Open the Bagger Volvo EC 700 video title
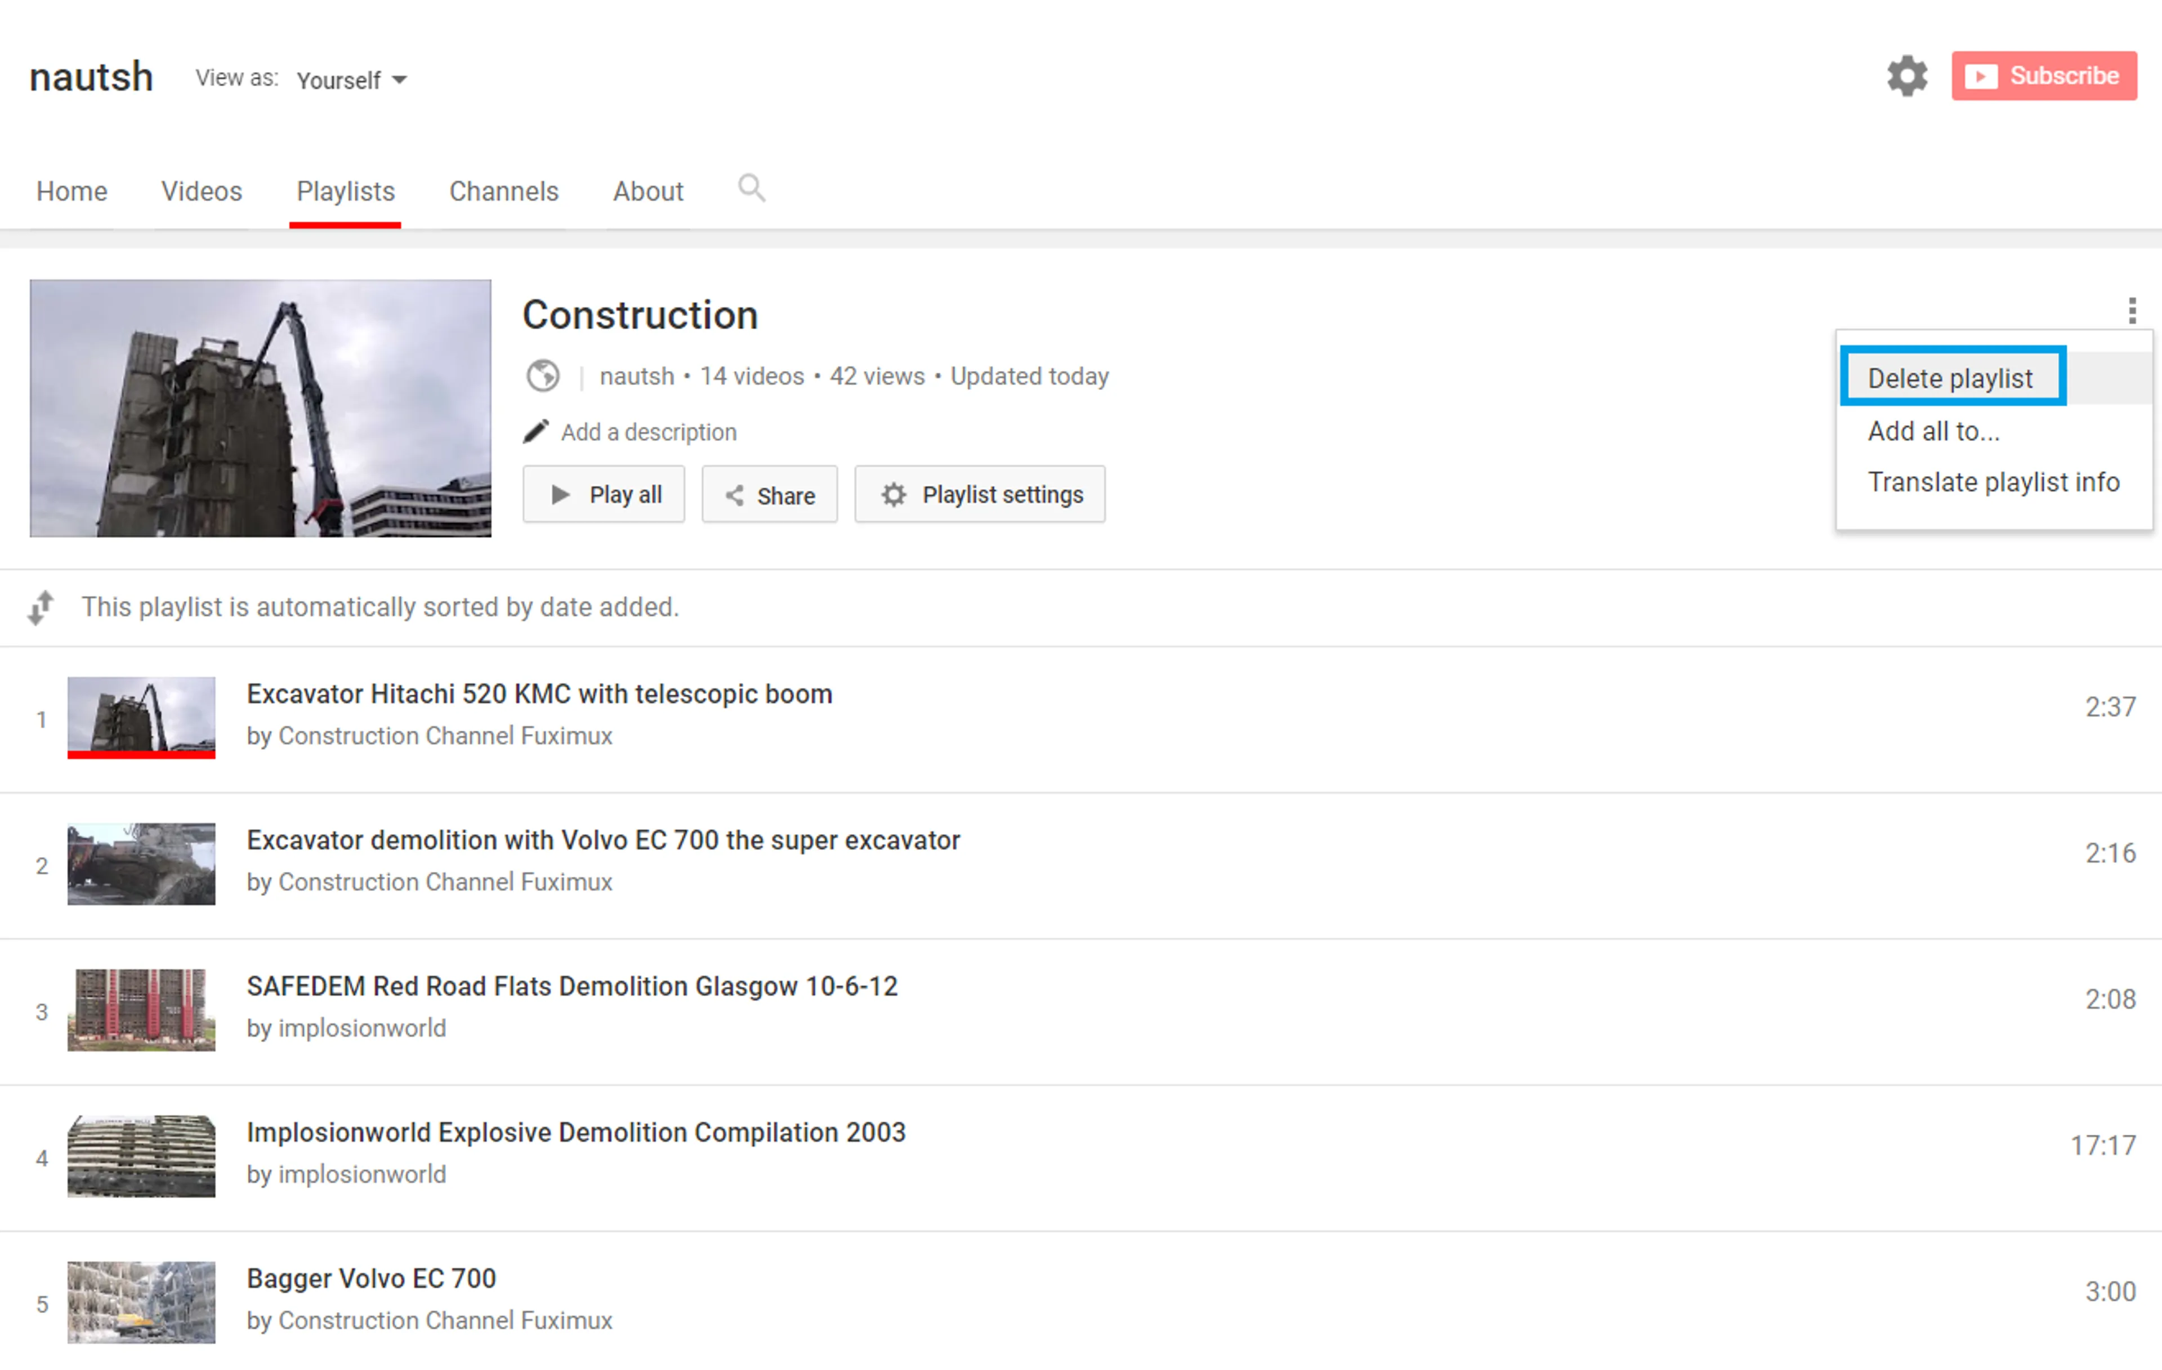Screen dimensions: 2162x1370 371,1278
